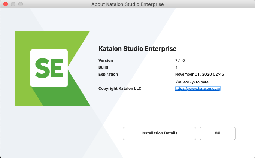Screen dimensions: 255x158
Task: Click the white SE logo square
Action: click(x=49, y=68)
